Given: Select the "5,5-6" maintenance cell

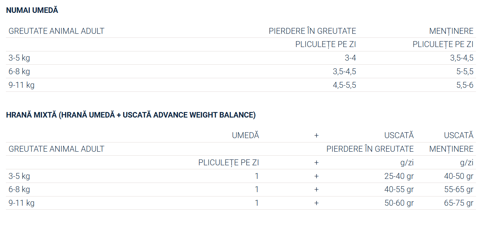Looking at the screenshot, I should (465, 85).
